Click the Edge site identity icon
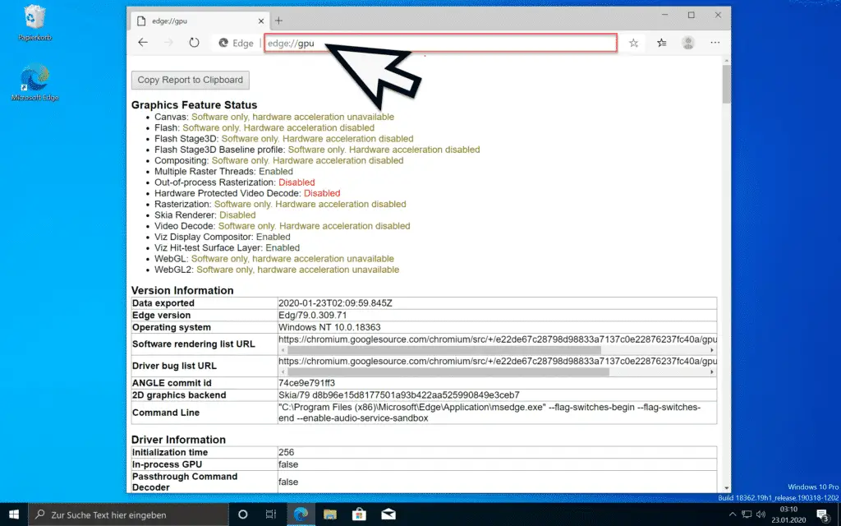 point(223,43)
